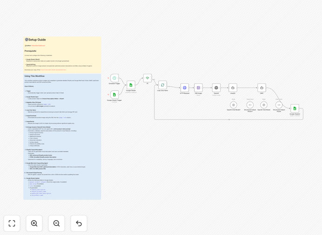Select the Structured Output Parser sub-node
The width and height of the screenshot is (322, 235).
click(x=279, y=105)
